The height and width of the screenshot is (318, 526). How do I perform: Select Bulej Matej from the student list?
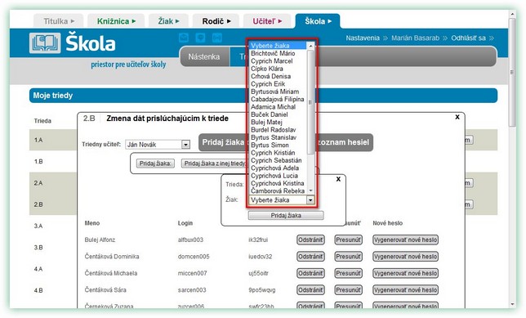tap(267, 123)
